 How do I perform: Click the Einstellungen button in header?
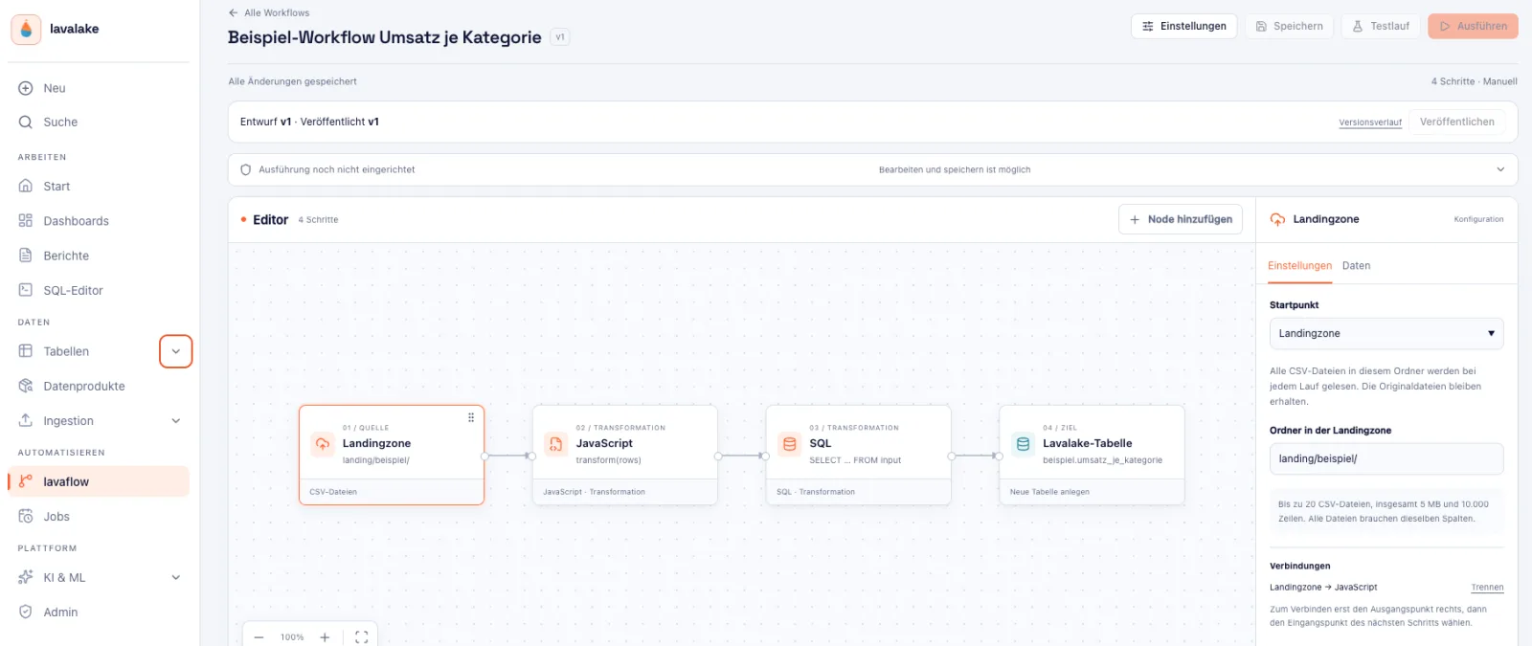click(x=1184, y=27)
